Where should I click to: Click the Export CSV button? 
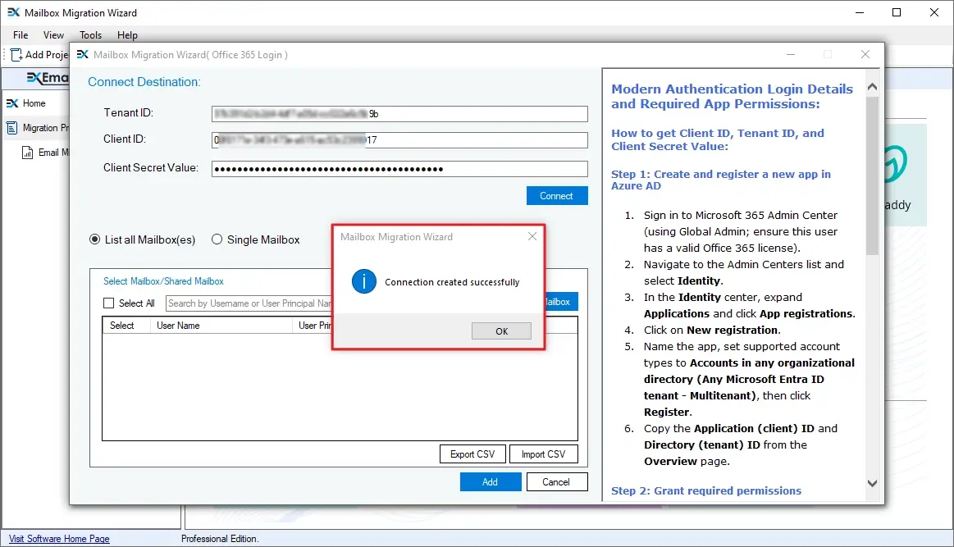tap(472, 454)
